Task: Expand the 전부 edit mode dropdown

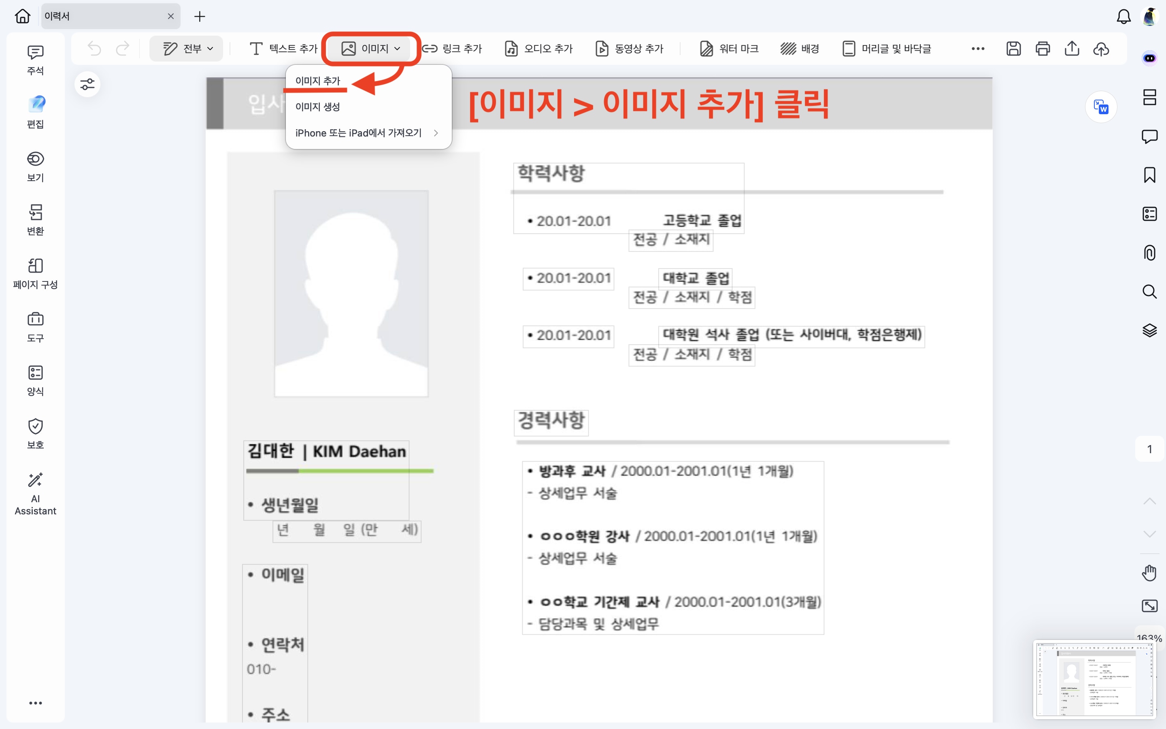Action: (x=187, y=49)
